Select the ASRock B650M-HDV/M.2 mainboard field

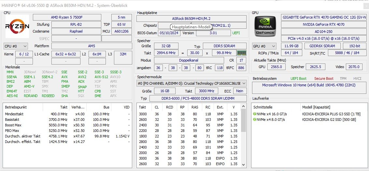(x=191, y=19)
